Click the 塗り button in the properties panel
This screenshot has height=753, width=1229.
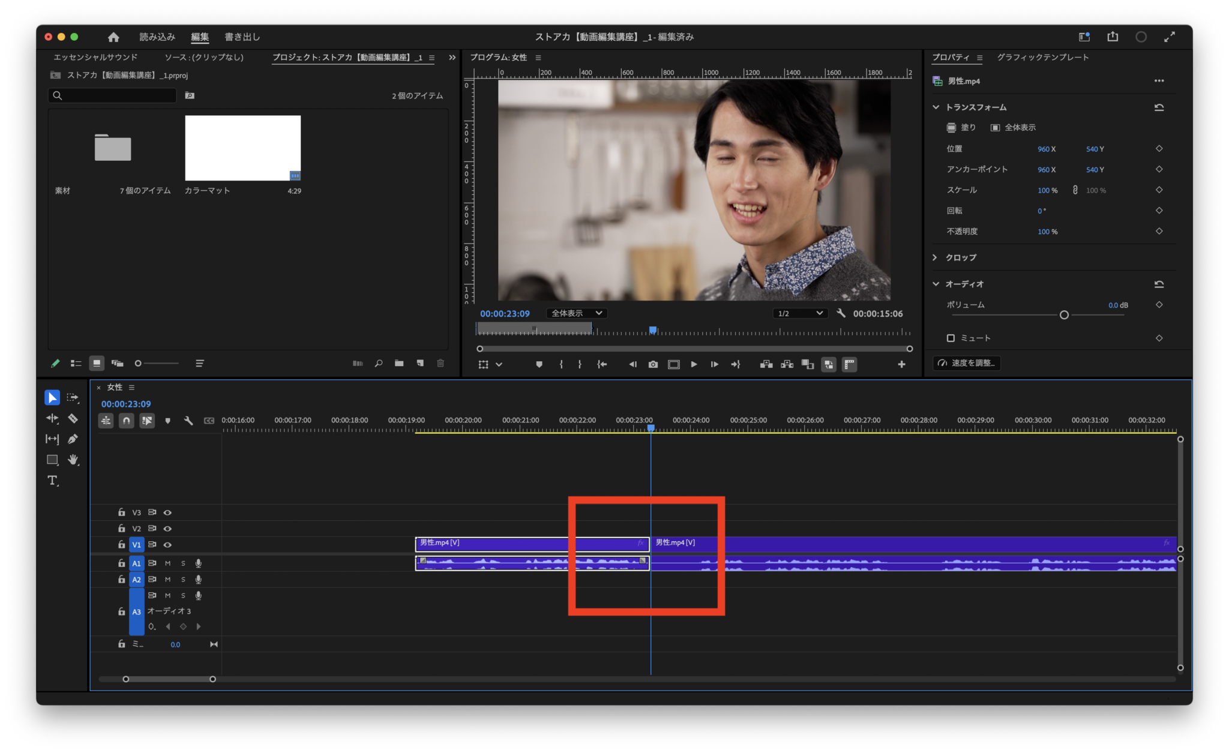point(960,127)
